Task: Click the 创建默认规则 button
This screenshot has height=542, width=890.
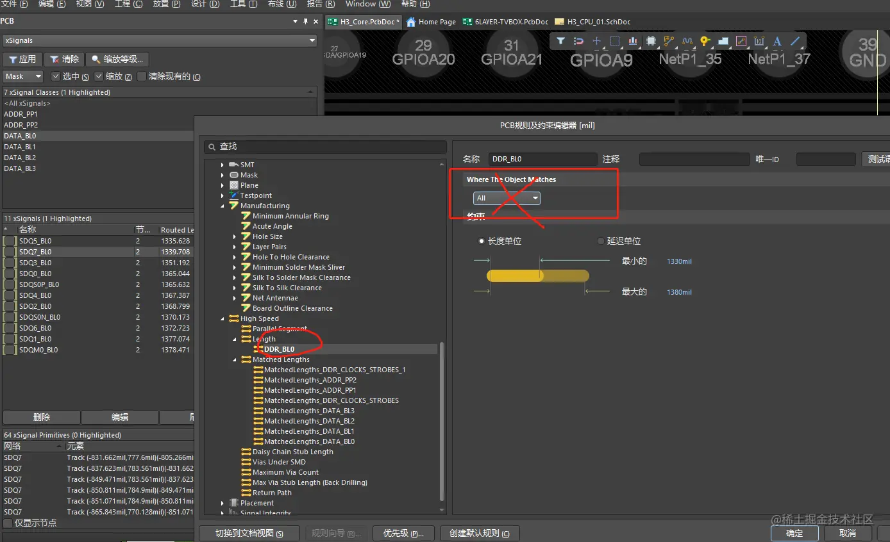Action: [480, 534]
